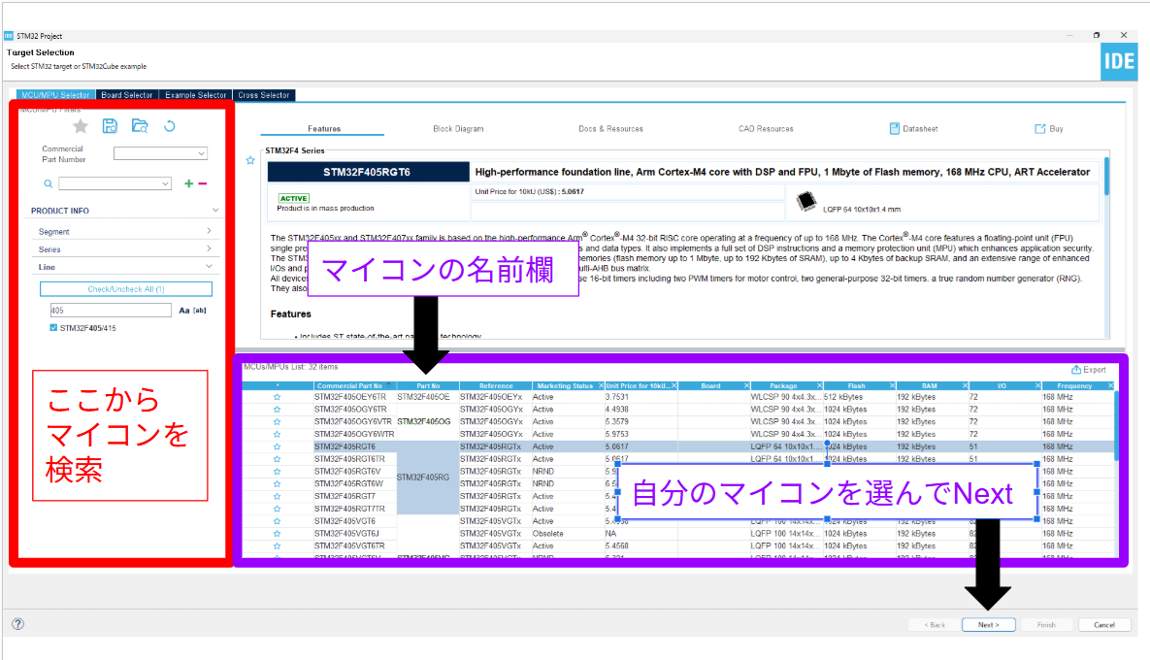Remove the Unit Price column via its X

click(x=674, y=385)
